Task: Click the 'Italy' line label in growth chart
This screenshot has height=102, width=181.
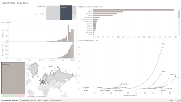Action: click(x=163, y=44)
